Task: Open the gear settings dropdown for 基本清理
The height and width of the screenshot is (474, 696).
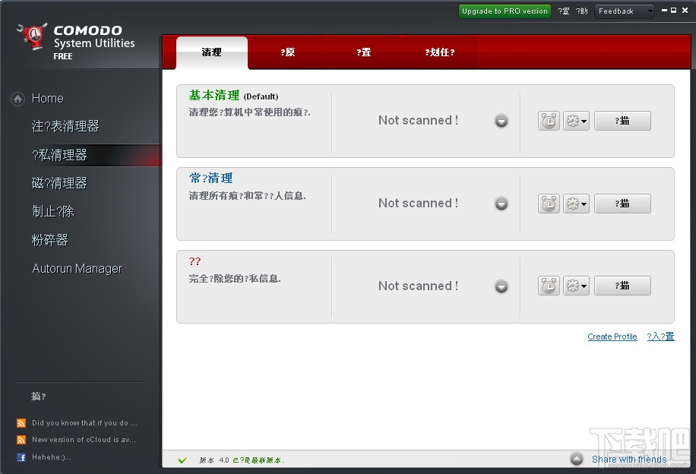Action: point(576,120)
